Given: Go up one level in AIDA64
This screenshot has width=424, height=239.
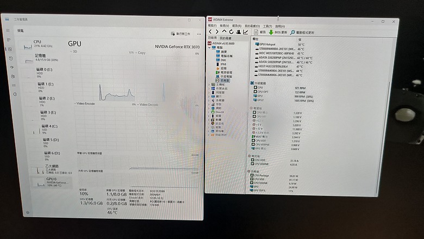Looking at the screenshot, I should click(x=224, y=32).
